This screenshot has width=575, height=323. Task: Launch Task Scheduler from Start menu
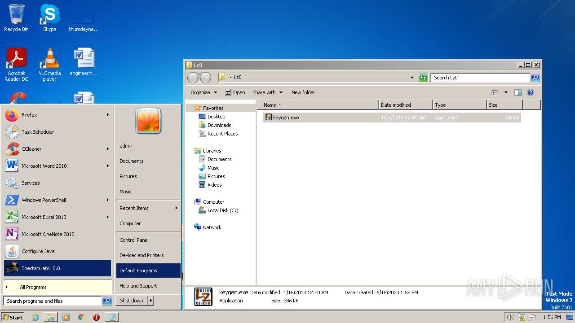57,132
